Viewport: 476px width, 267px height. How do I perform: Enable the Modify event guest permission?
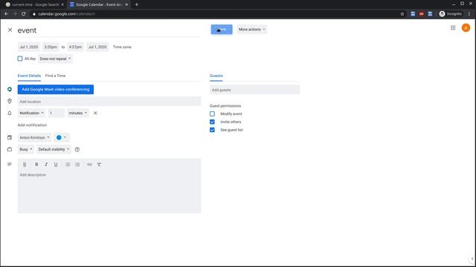[x=212, y=113]
